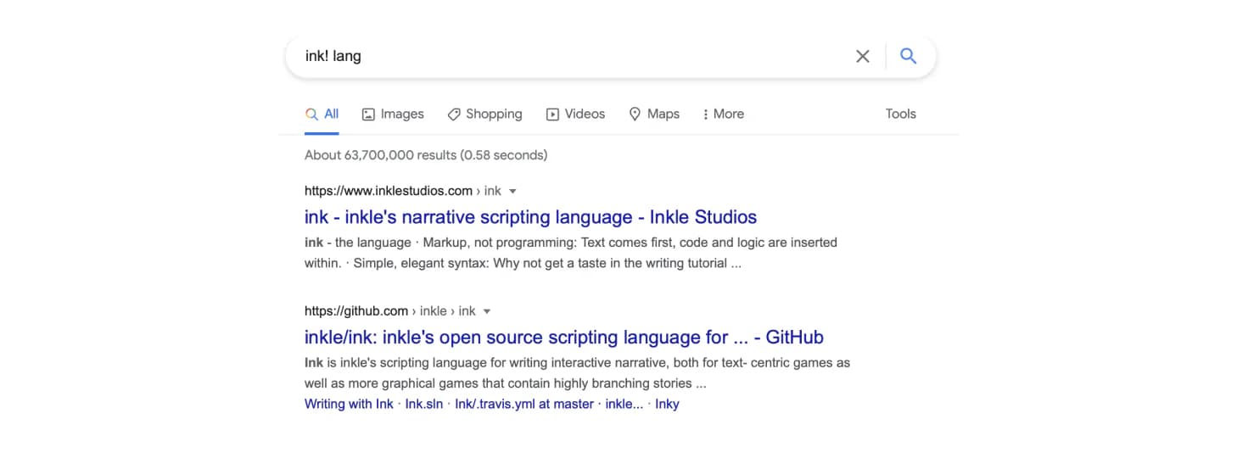This screenshot has height=458, width=1237.
Task: Click the 'About 63,700,000 results' count text
Action: pos(426,155)
